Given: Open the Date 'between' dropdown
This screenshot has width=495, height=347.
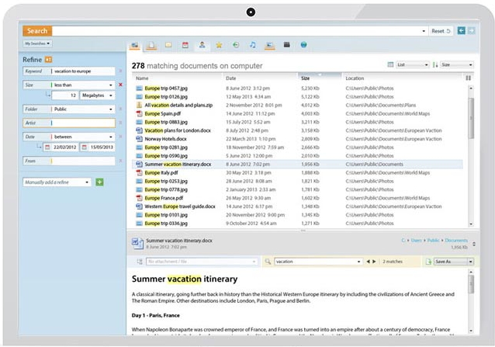Looking at the screenshot, I should point(110,137).
